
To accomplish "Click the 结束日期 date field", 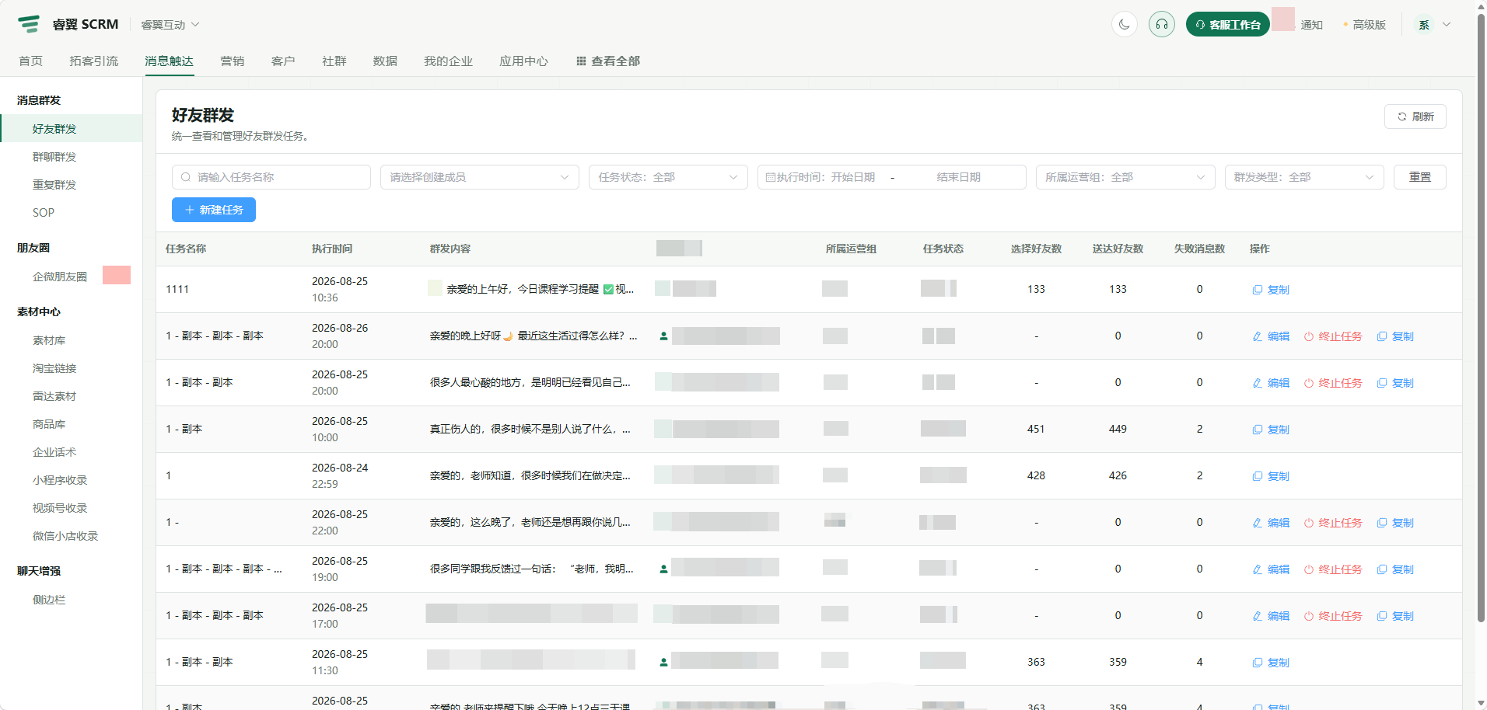I will 958,177.
